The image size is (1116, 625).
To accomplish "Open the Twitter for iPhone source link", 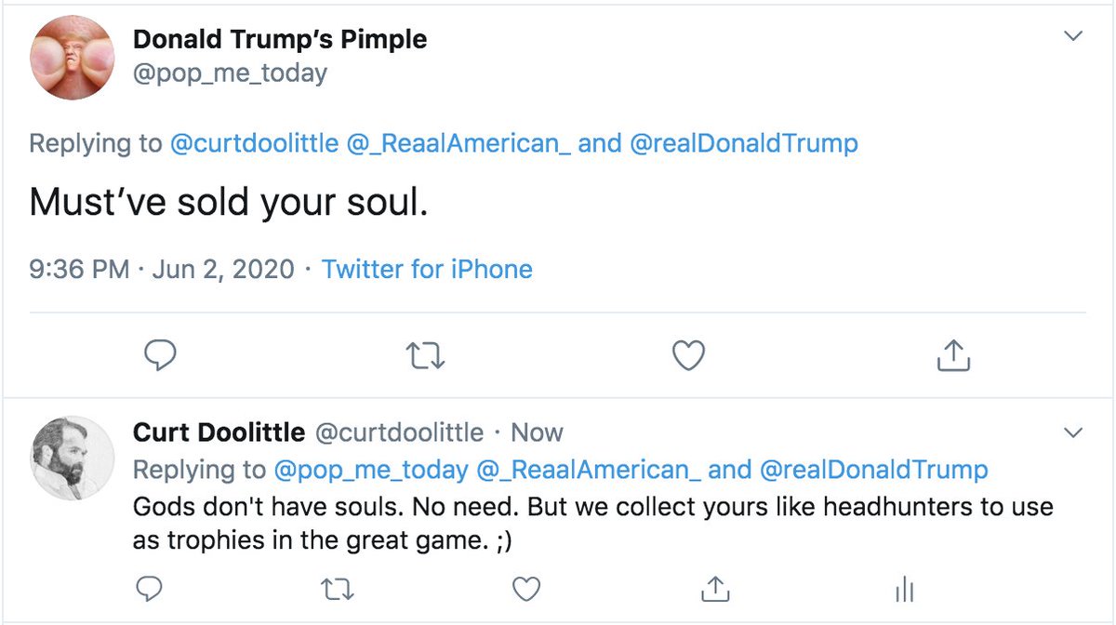I will click(427, 270).
